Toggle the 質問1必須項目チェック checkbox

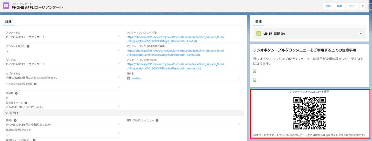pyautogui.click(x=7, y=135)
